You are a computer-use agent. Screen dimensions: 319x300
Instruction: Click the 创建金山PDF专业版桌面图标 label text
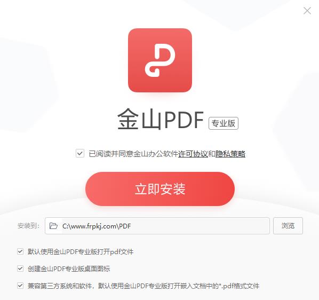click(x=69, y=269)
